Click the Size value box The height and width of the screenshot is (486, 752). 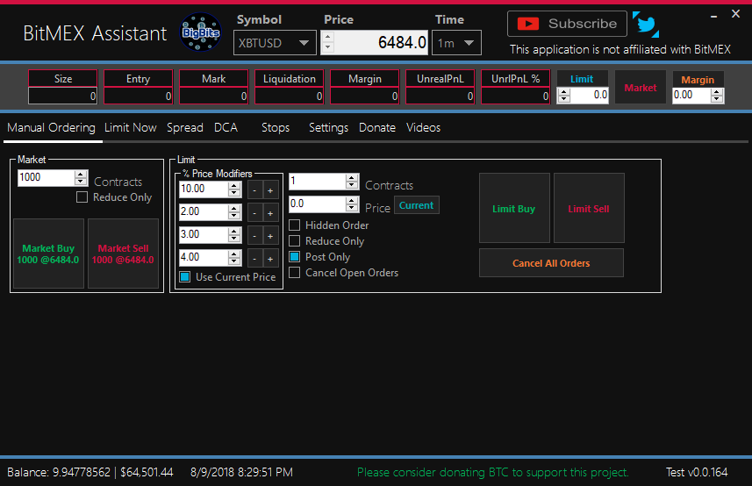point(63,96)
